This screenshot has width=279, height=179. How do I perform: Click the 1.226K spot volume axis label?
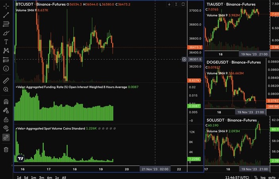click(x=194, y=159)
